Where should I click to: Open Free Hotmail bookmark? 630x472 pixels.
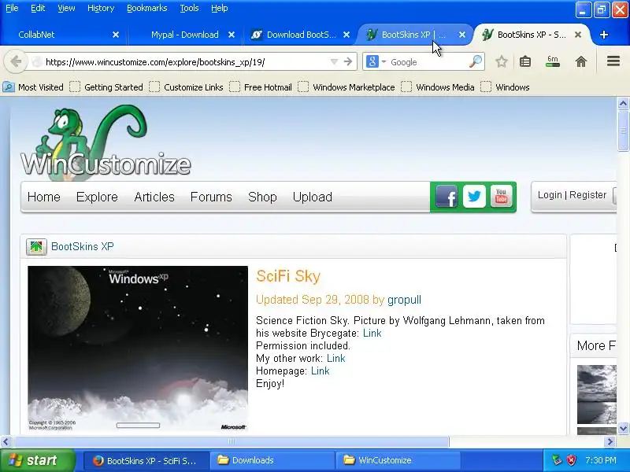coord(261,87)
